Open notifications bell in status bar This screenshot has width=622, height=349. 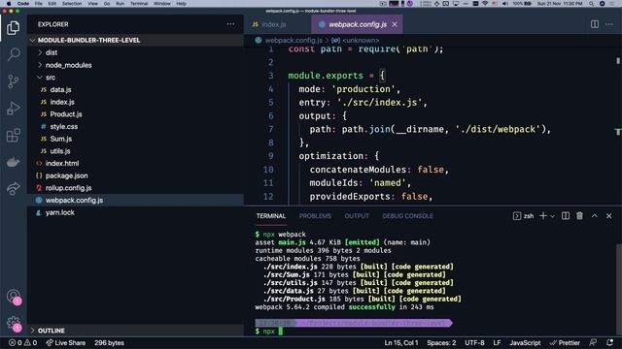click(x=609, y=342)
